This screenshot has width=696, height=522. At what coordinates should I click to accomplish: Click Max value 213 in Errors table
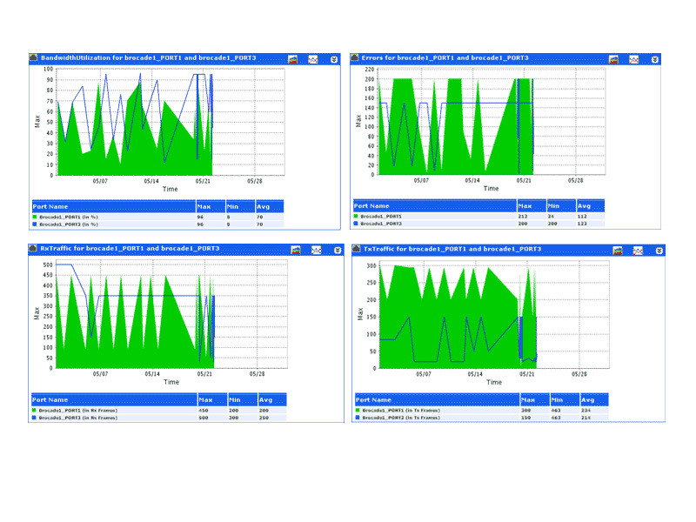[523, 216]
